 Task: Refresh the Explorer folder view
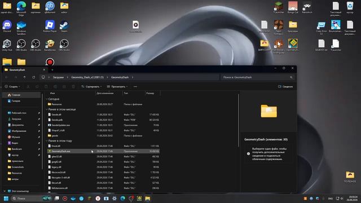point(34,77)
